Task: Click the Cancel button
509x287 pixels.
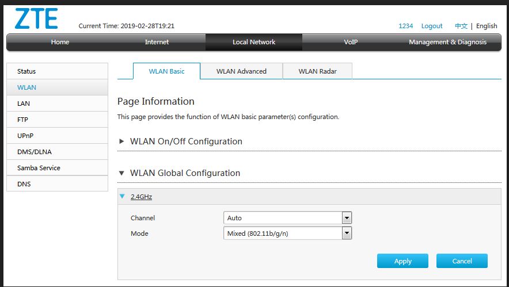Action: [x=462, y=261]
